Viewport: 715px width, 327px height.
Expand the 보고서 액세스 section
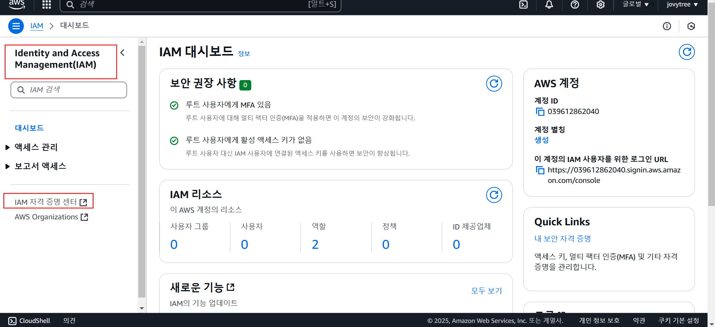pyautogui.click(x=7, y=166)
